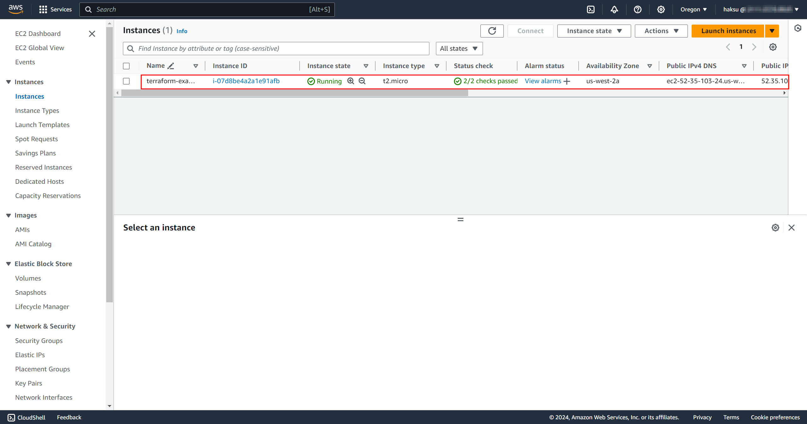Navigate to Launch Templates sidebar item
Image resolution: width=807 pixels, height=424 pixels.
pyautogui.click(x=42, y=125)
